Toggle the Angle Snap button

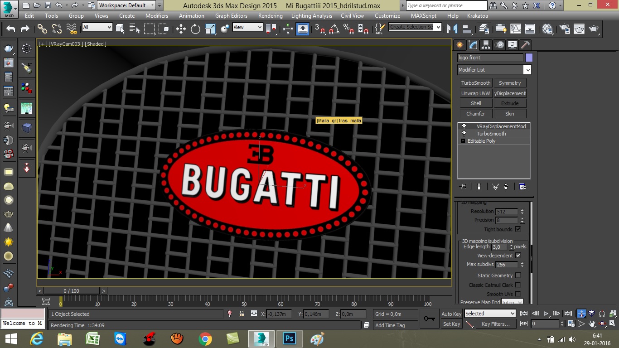pos(334,29)
